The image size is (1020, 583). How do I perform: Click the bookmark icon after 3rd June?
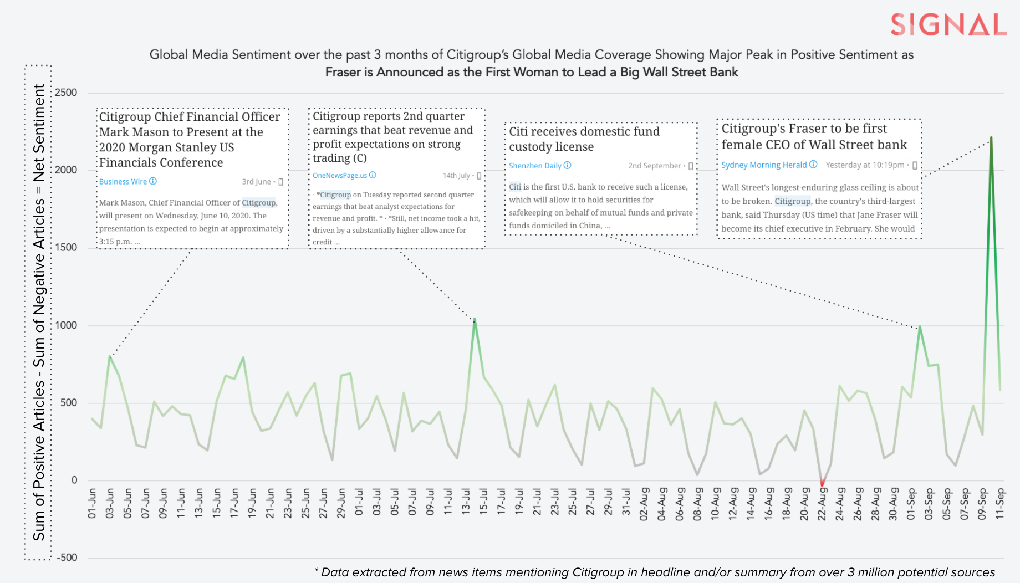click(x=281, y=182)
